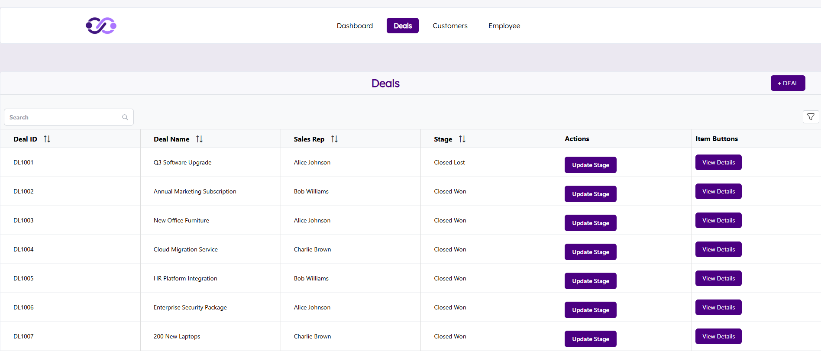View Details for deal DL1005

[x=718, y=278]
